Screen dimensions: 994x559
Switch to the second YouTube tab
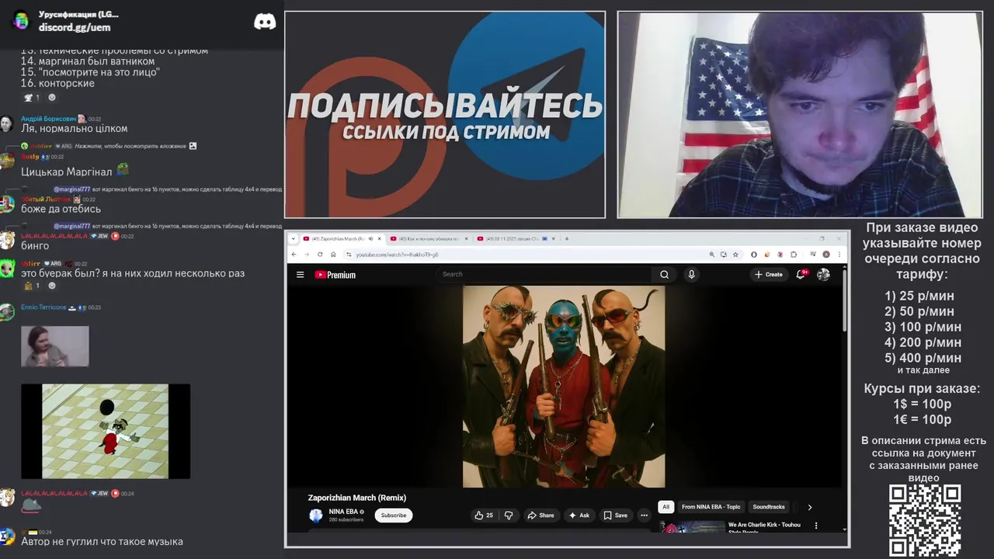pyautogui.click(x=429, y=238)
